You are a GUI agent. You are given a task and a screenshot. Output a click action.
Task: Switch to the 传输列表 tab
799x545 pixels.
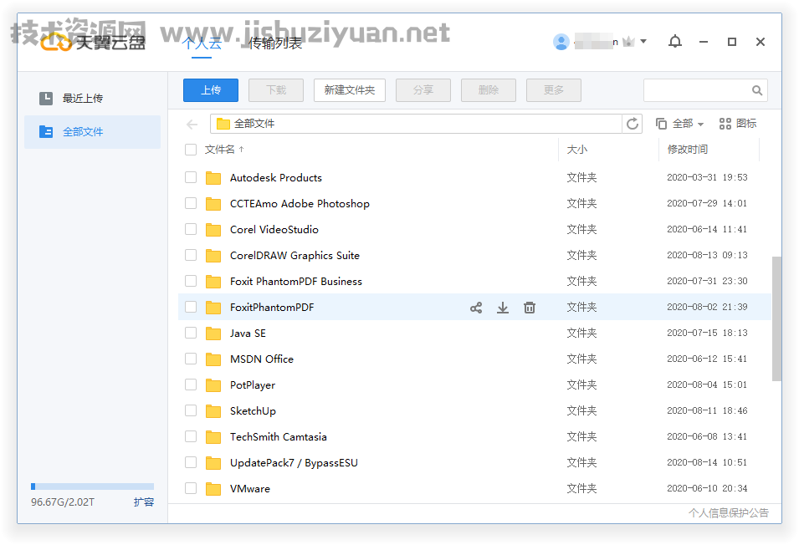[274, 43]
